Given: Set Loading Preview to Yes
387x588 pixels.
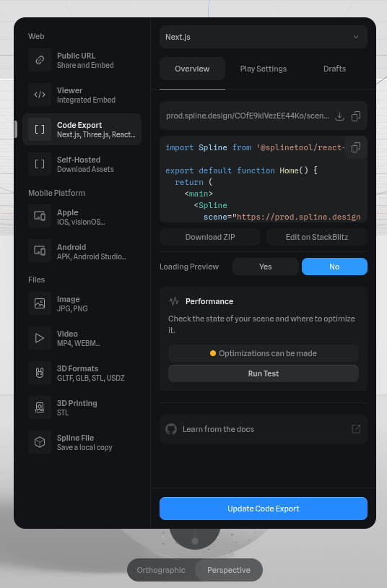Looking at the screenshot, I should click(266, 267).
